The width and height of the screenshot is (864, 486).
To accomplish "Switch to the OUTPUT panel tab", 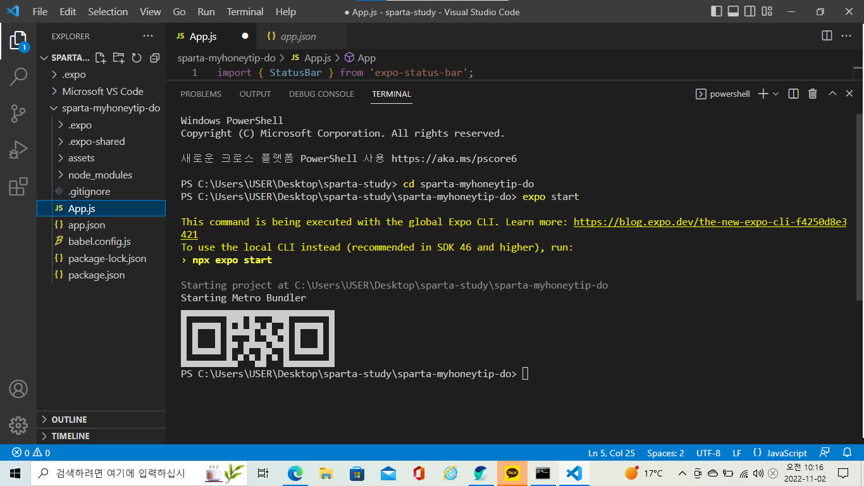I will tap(255, 94).
